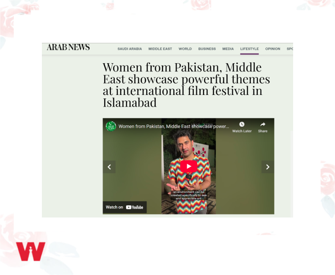This screenshot has width=335, height=275.
Task: Advance to the next slide arrow
Action: [x=268, y=167]
